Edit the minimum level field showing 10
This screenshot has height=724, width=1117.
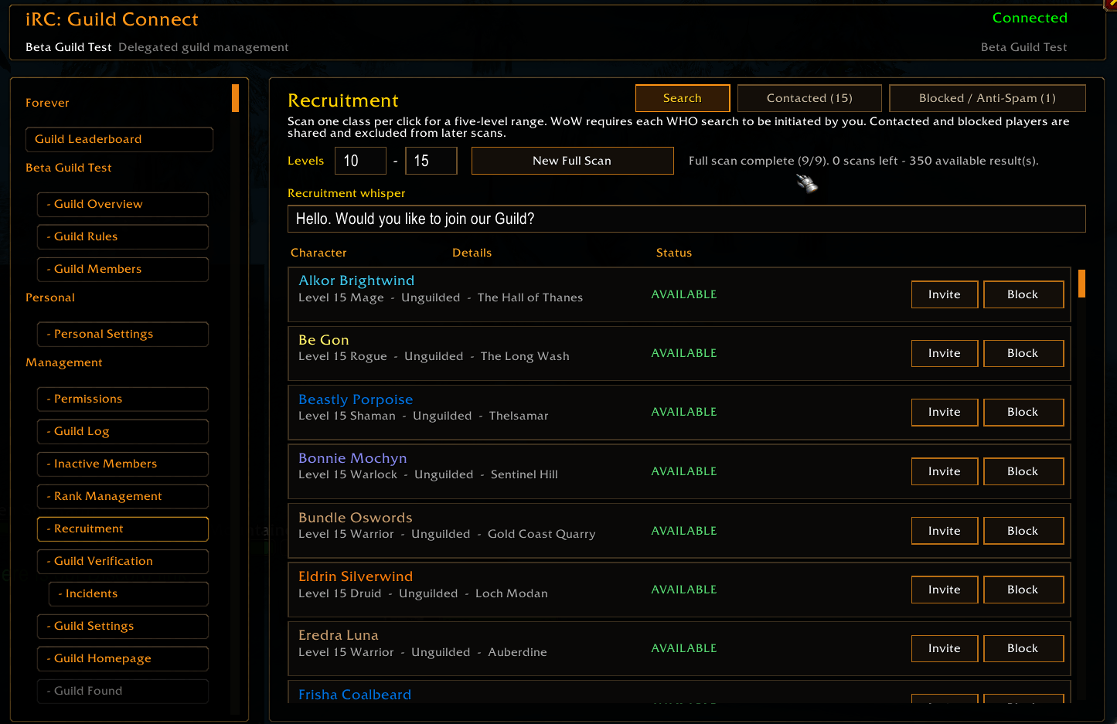pos(360,161)
